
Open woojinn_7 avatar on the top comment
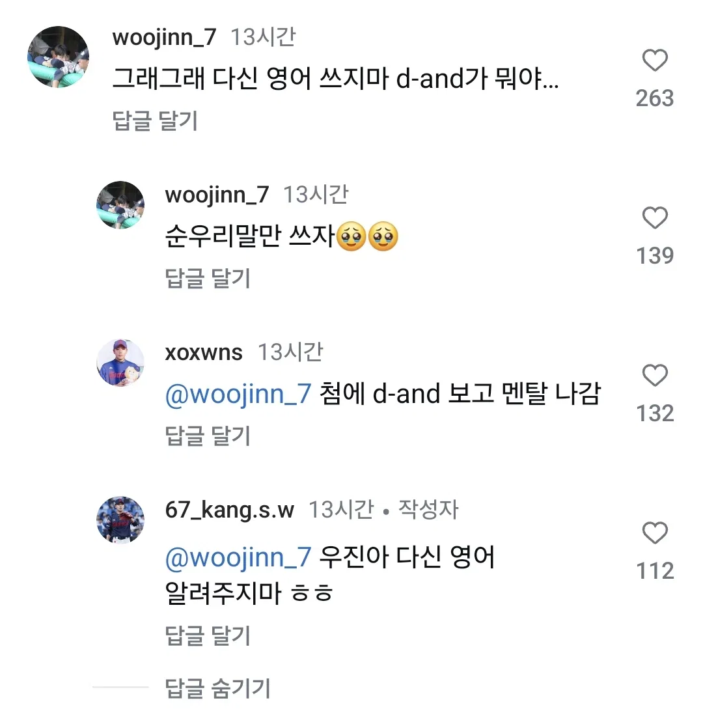tap(59, 57)
